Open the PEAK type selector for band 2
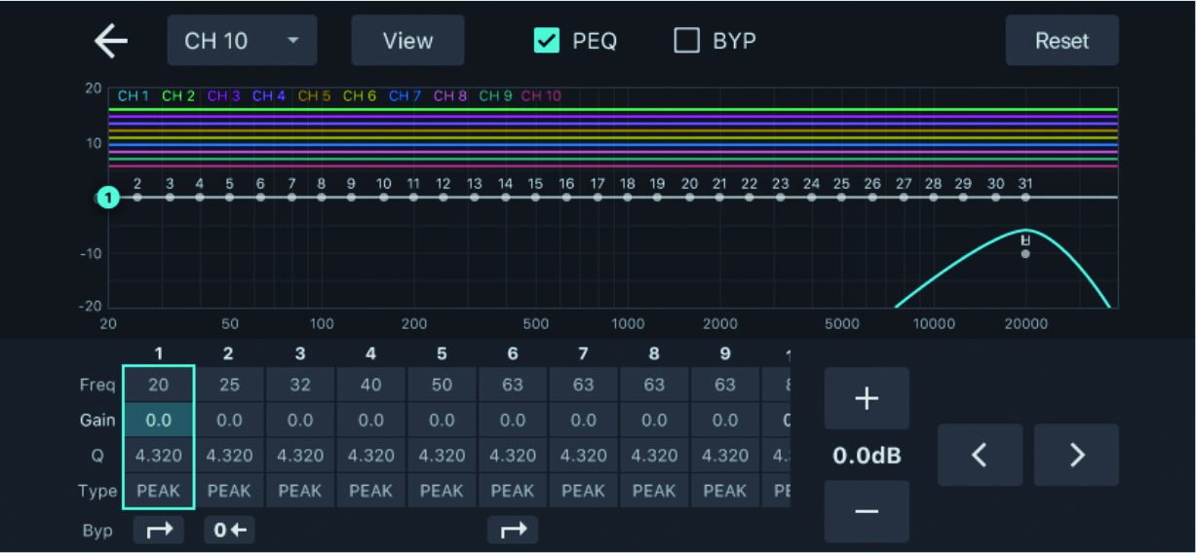The width and height of the screenshot is (1196, 553). pyautogui.click(x=229, y=491)
